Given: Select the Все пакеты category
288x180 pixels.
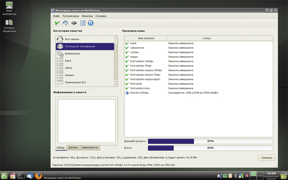Looking at the screenshot, I should 85,39.
